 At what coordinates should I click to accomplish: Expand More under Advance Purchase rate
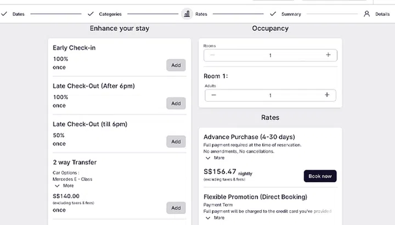coord(215,158)
